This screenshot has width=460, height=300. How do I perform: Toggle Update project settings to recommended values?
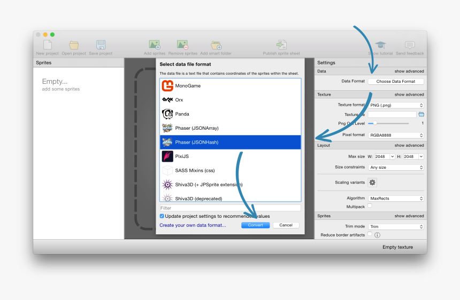tap(162, 216)
